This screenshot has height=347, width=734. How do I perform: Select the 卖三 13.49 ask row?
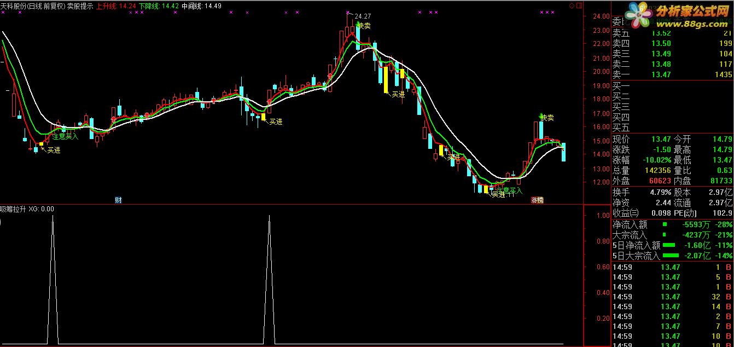[x=672, y=54]
